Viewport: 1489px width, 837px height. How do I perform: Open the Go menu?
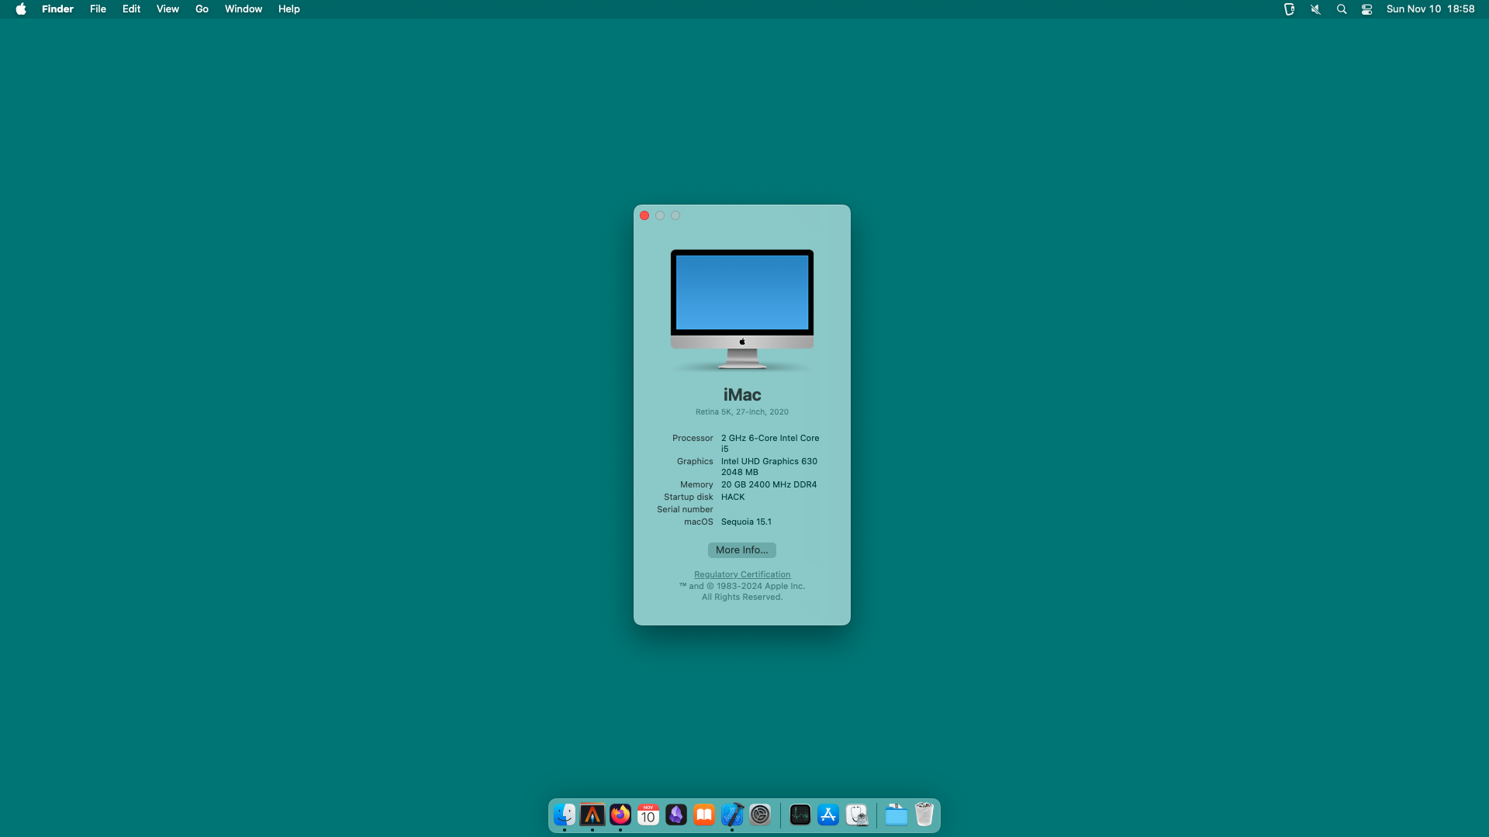point(202,9)
